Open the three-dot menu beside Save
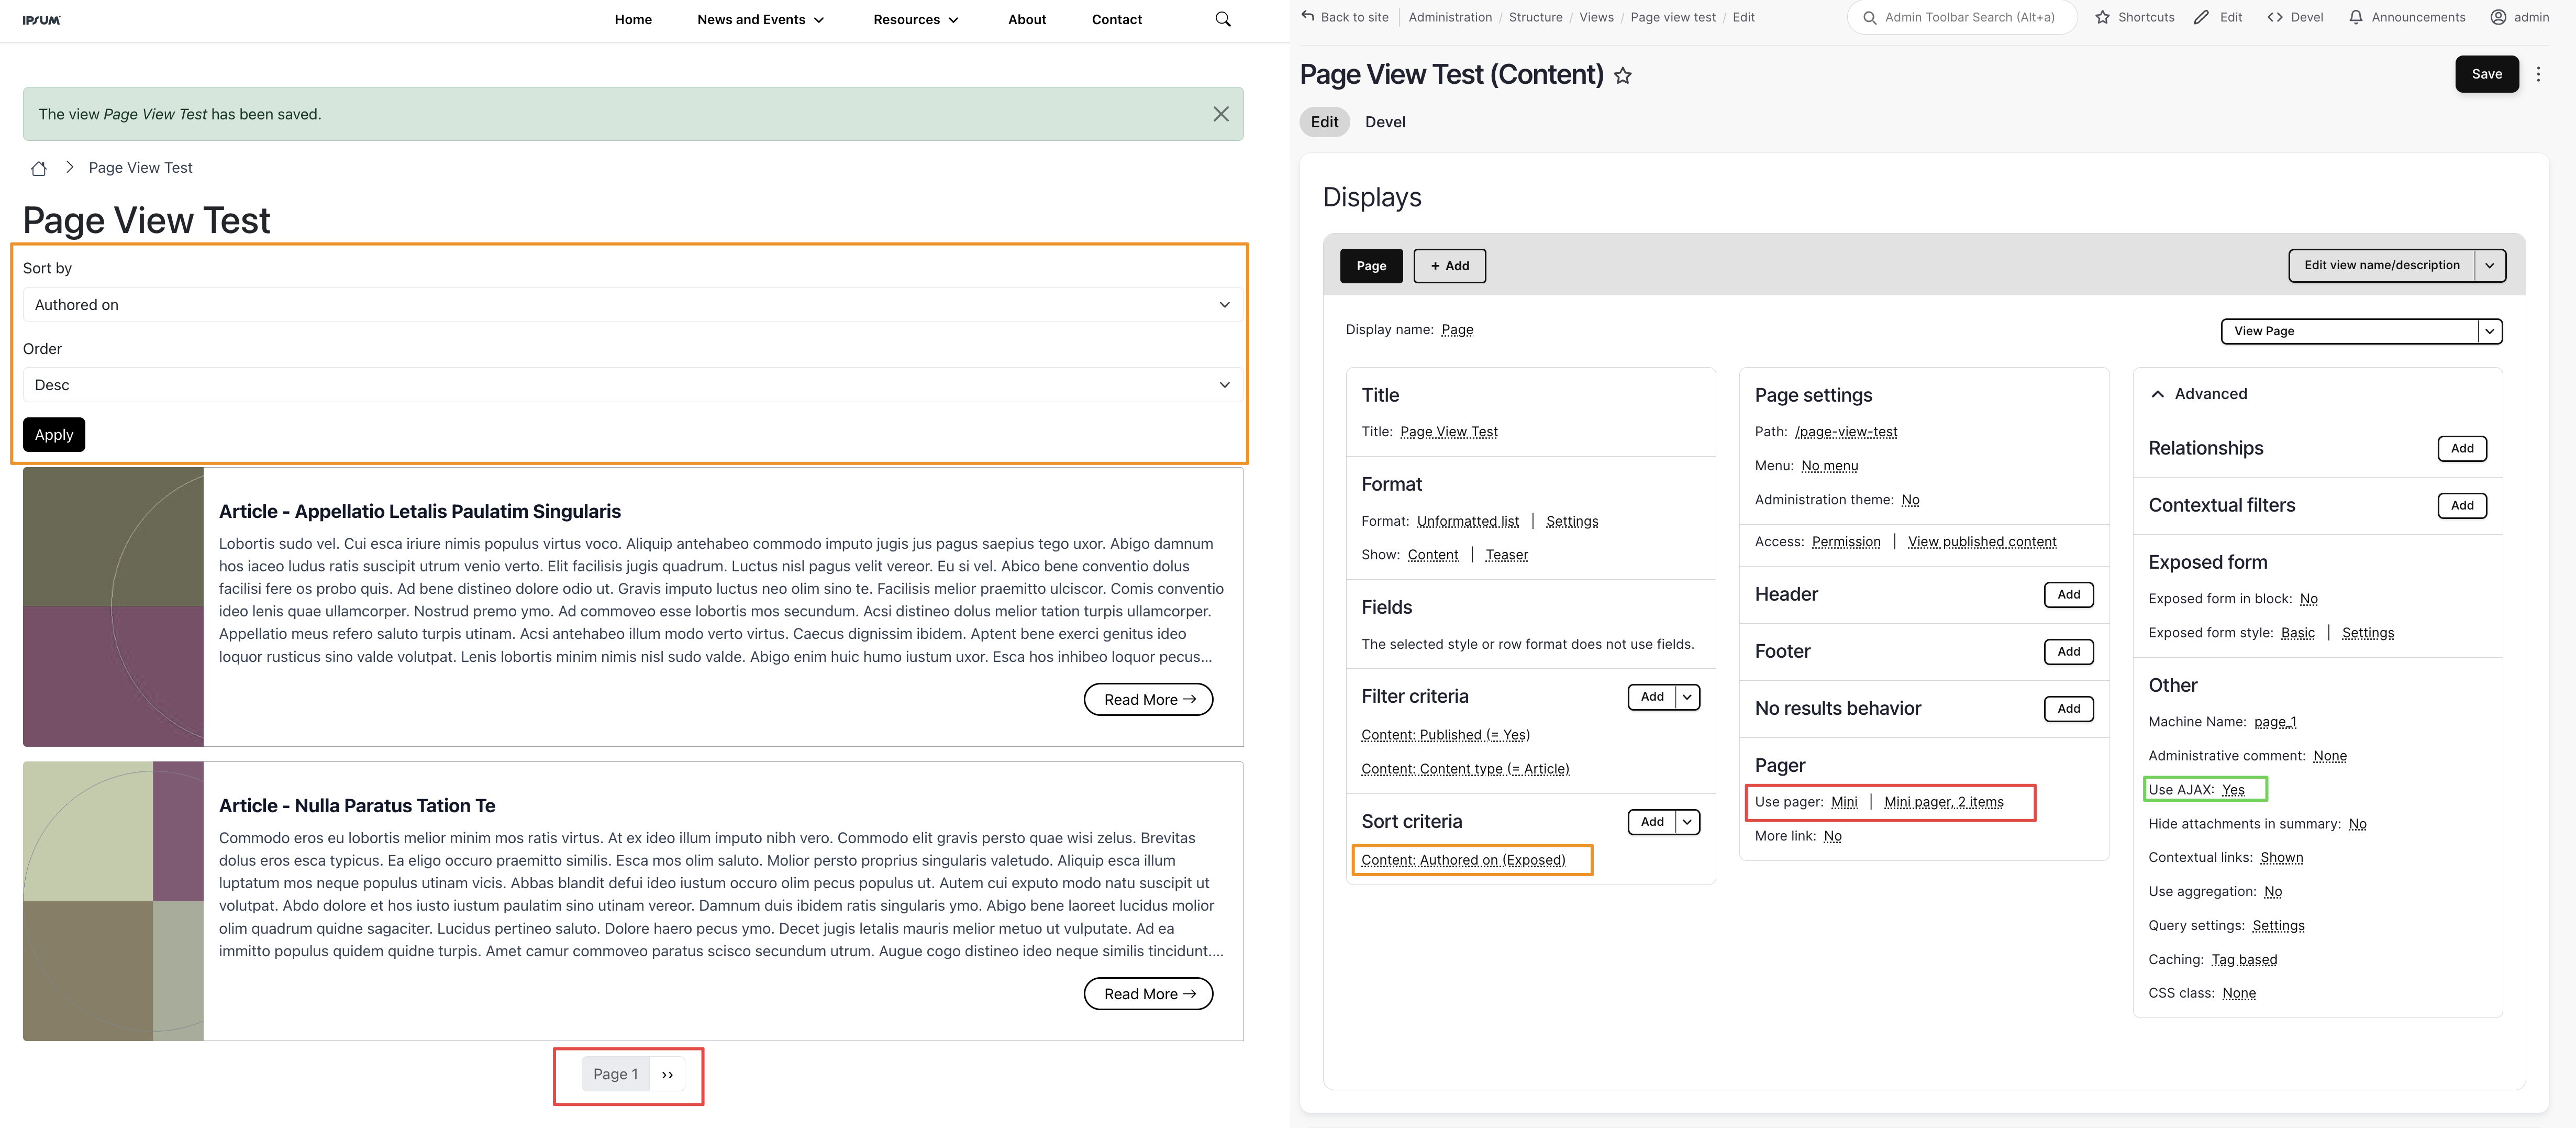 2537,74
